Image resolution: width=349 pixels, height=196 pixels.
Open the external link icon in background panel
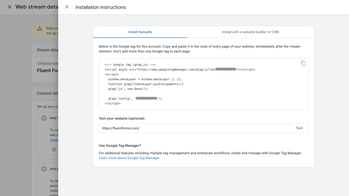coord(54,149)
